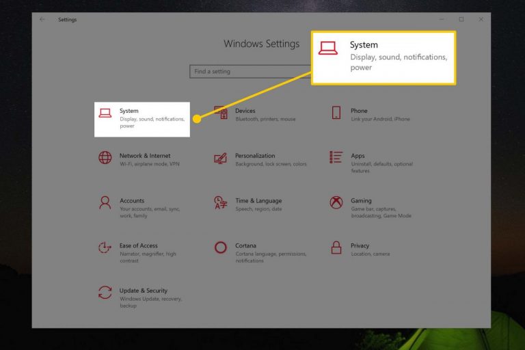The height and width of the screenshot is (350, 525).
Task: Click the Ease of Access icon
Action: click(x=105, y=247)
